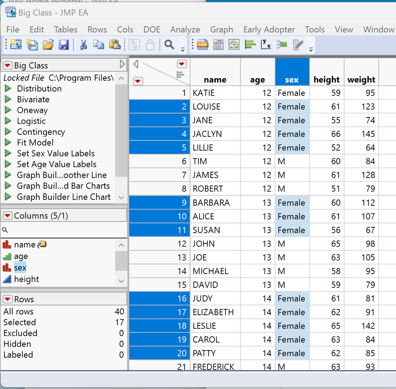Viewport: 396px width, 389px height.
Task: Open the Graph Builder toolbar icon
Action: (234, 45)
